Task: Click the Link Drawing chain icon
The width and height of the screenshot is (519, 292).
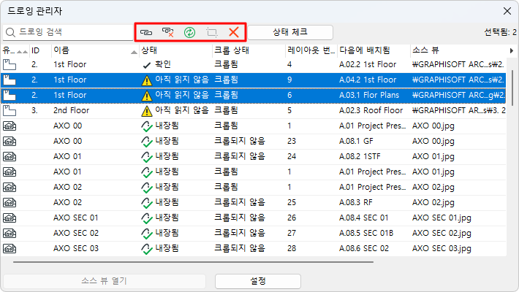Action: (x=146, y=32)
